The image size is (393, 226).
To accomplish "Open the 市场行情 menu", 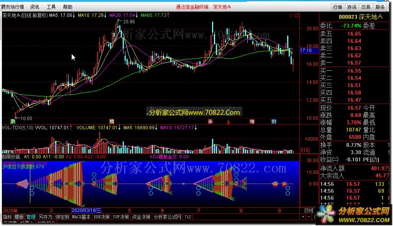I will click(x=12, y=7).
